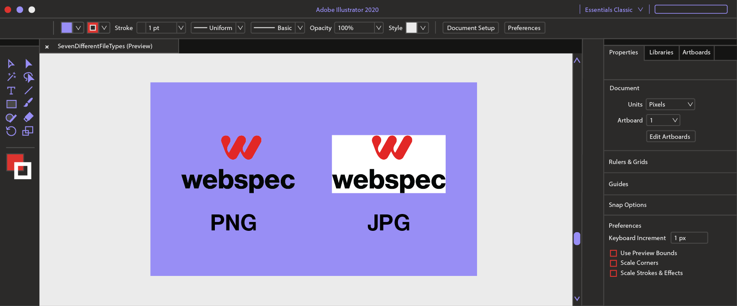Select the Rectangle tool
Screen dimensions: 737x306
point(11,104)
